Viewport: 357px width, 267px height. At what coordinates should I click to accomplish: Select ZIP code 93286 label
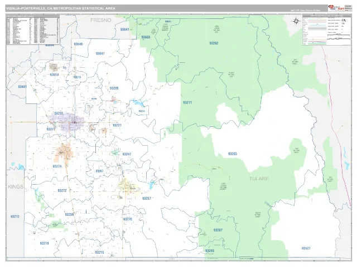click(114, 88)
